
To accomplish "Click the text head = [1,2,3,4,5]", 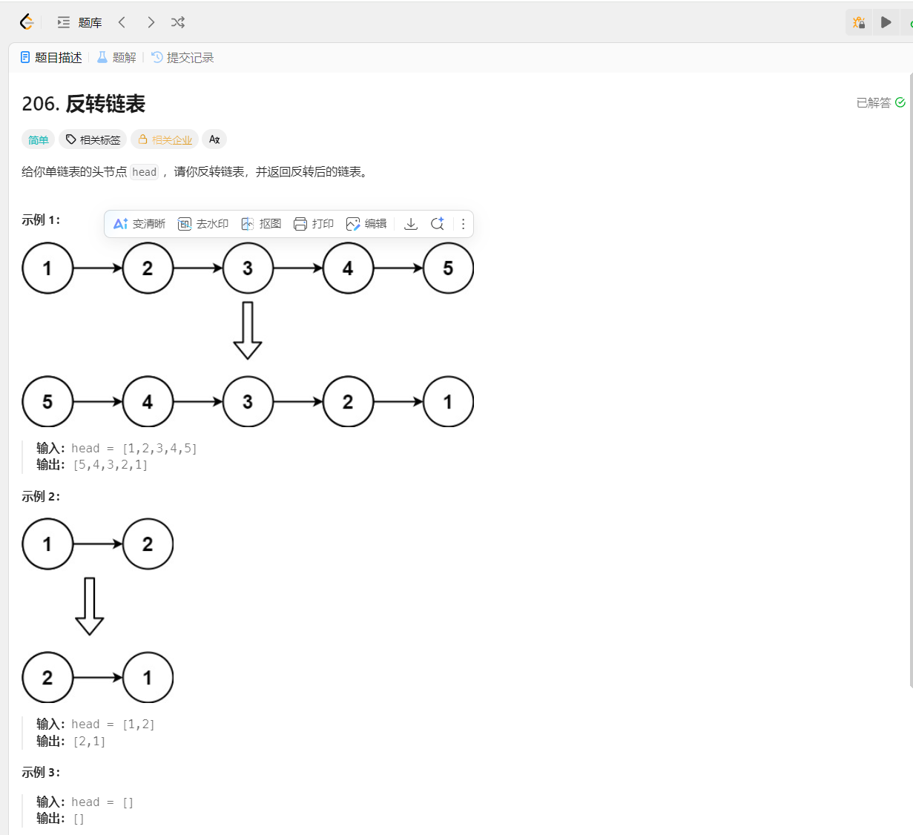I will coord(134,449).
